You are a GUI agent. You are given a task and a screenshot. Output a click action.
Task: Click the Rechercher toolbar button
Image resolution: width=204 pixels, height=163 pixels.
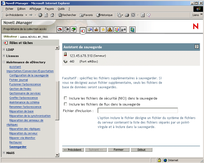pyautogui.click(x=67, y=15)
